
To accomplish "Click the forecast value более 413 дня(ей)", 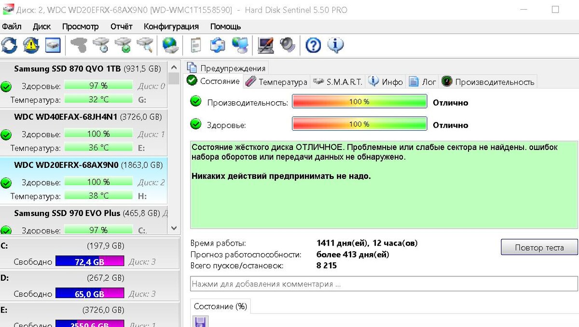I will (353, 254).
